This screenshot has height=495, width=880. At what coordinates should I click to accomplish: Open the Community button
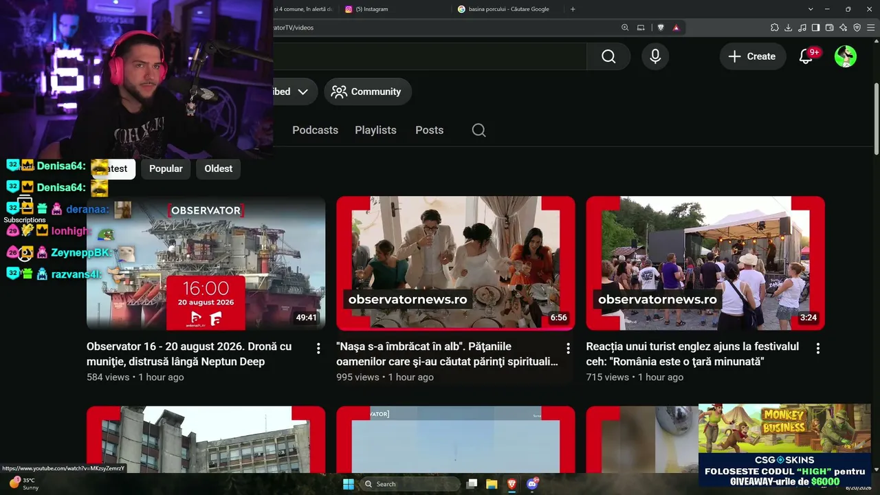[367, 91]
